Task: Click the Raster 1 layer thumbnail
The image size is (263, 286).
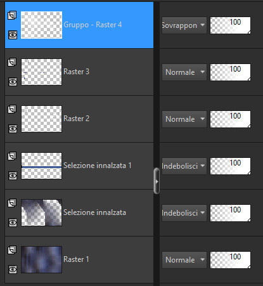Action: [41, 259]
